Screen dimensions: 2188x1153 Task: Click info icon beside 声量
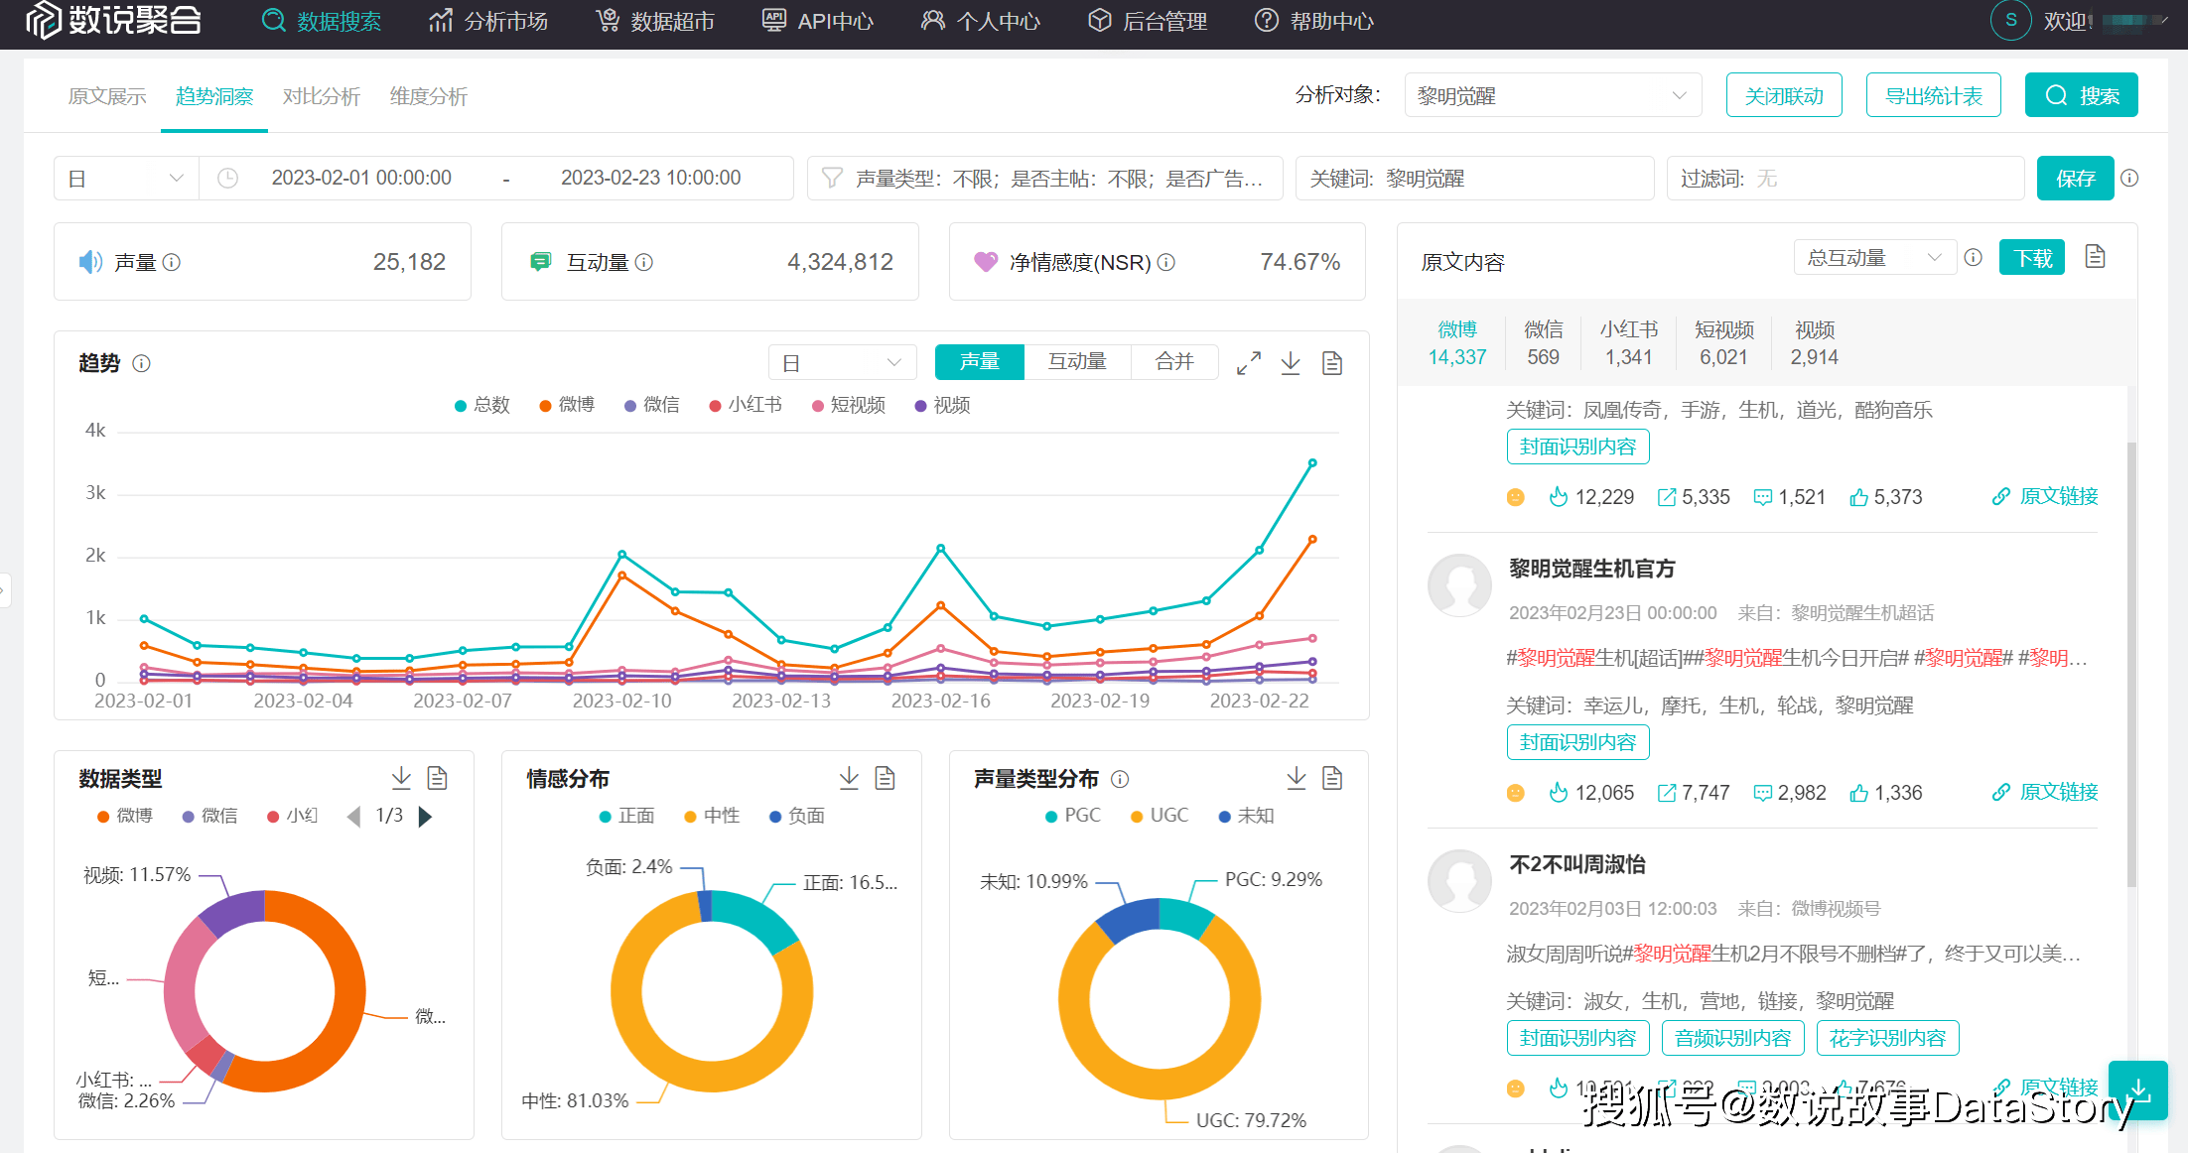171,262
